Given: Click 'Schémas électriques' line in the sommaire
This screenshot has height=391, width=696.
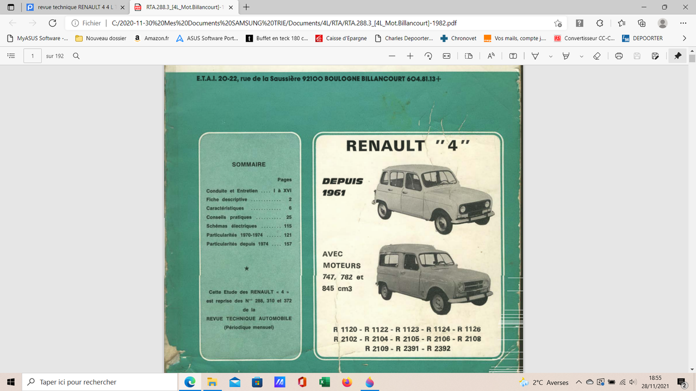Looking at the screenshot, I should coord(249,226).
